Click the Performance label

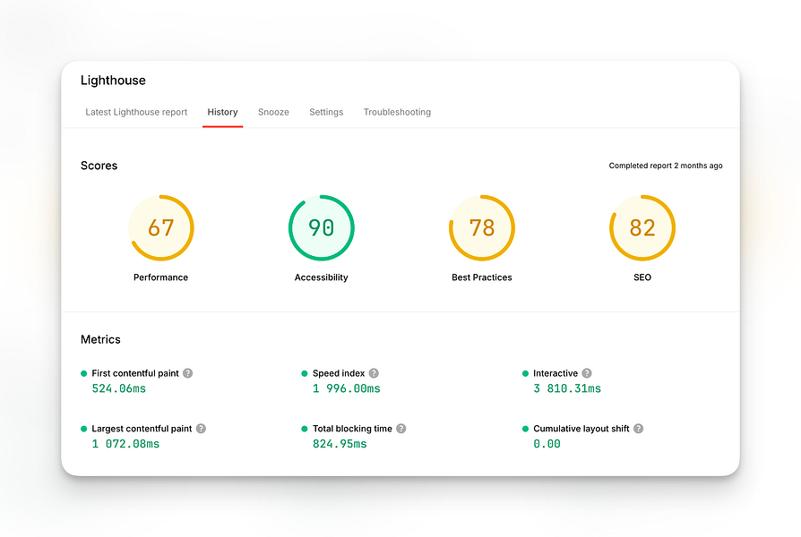point(161,277)
